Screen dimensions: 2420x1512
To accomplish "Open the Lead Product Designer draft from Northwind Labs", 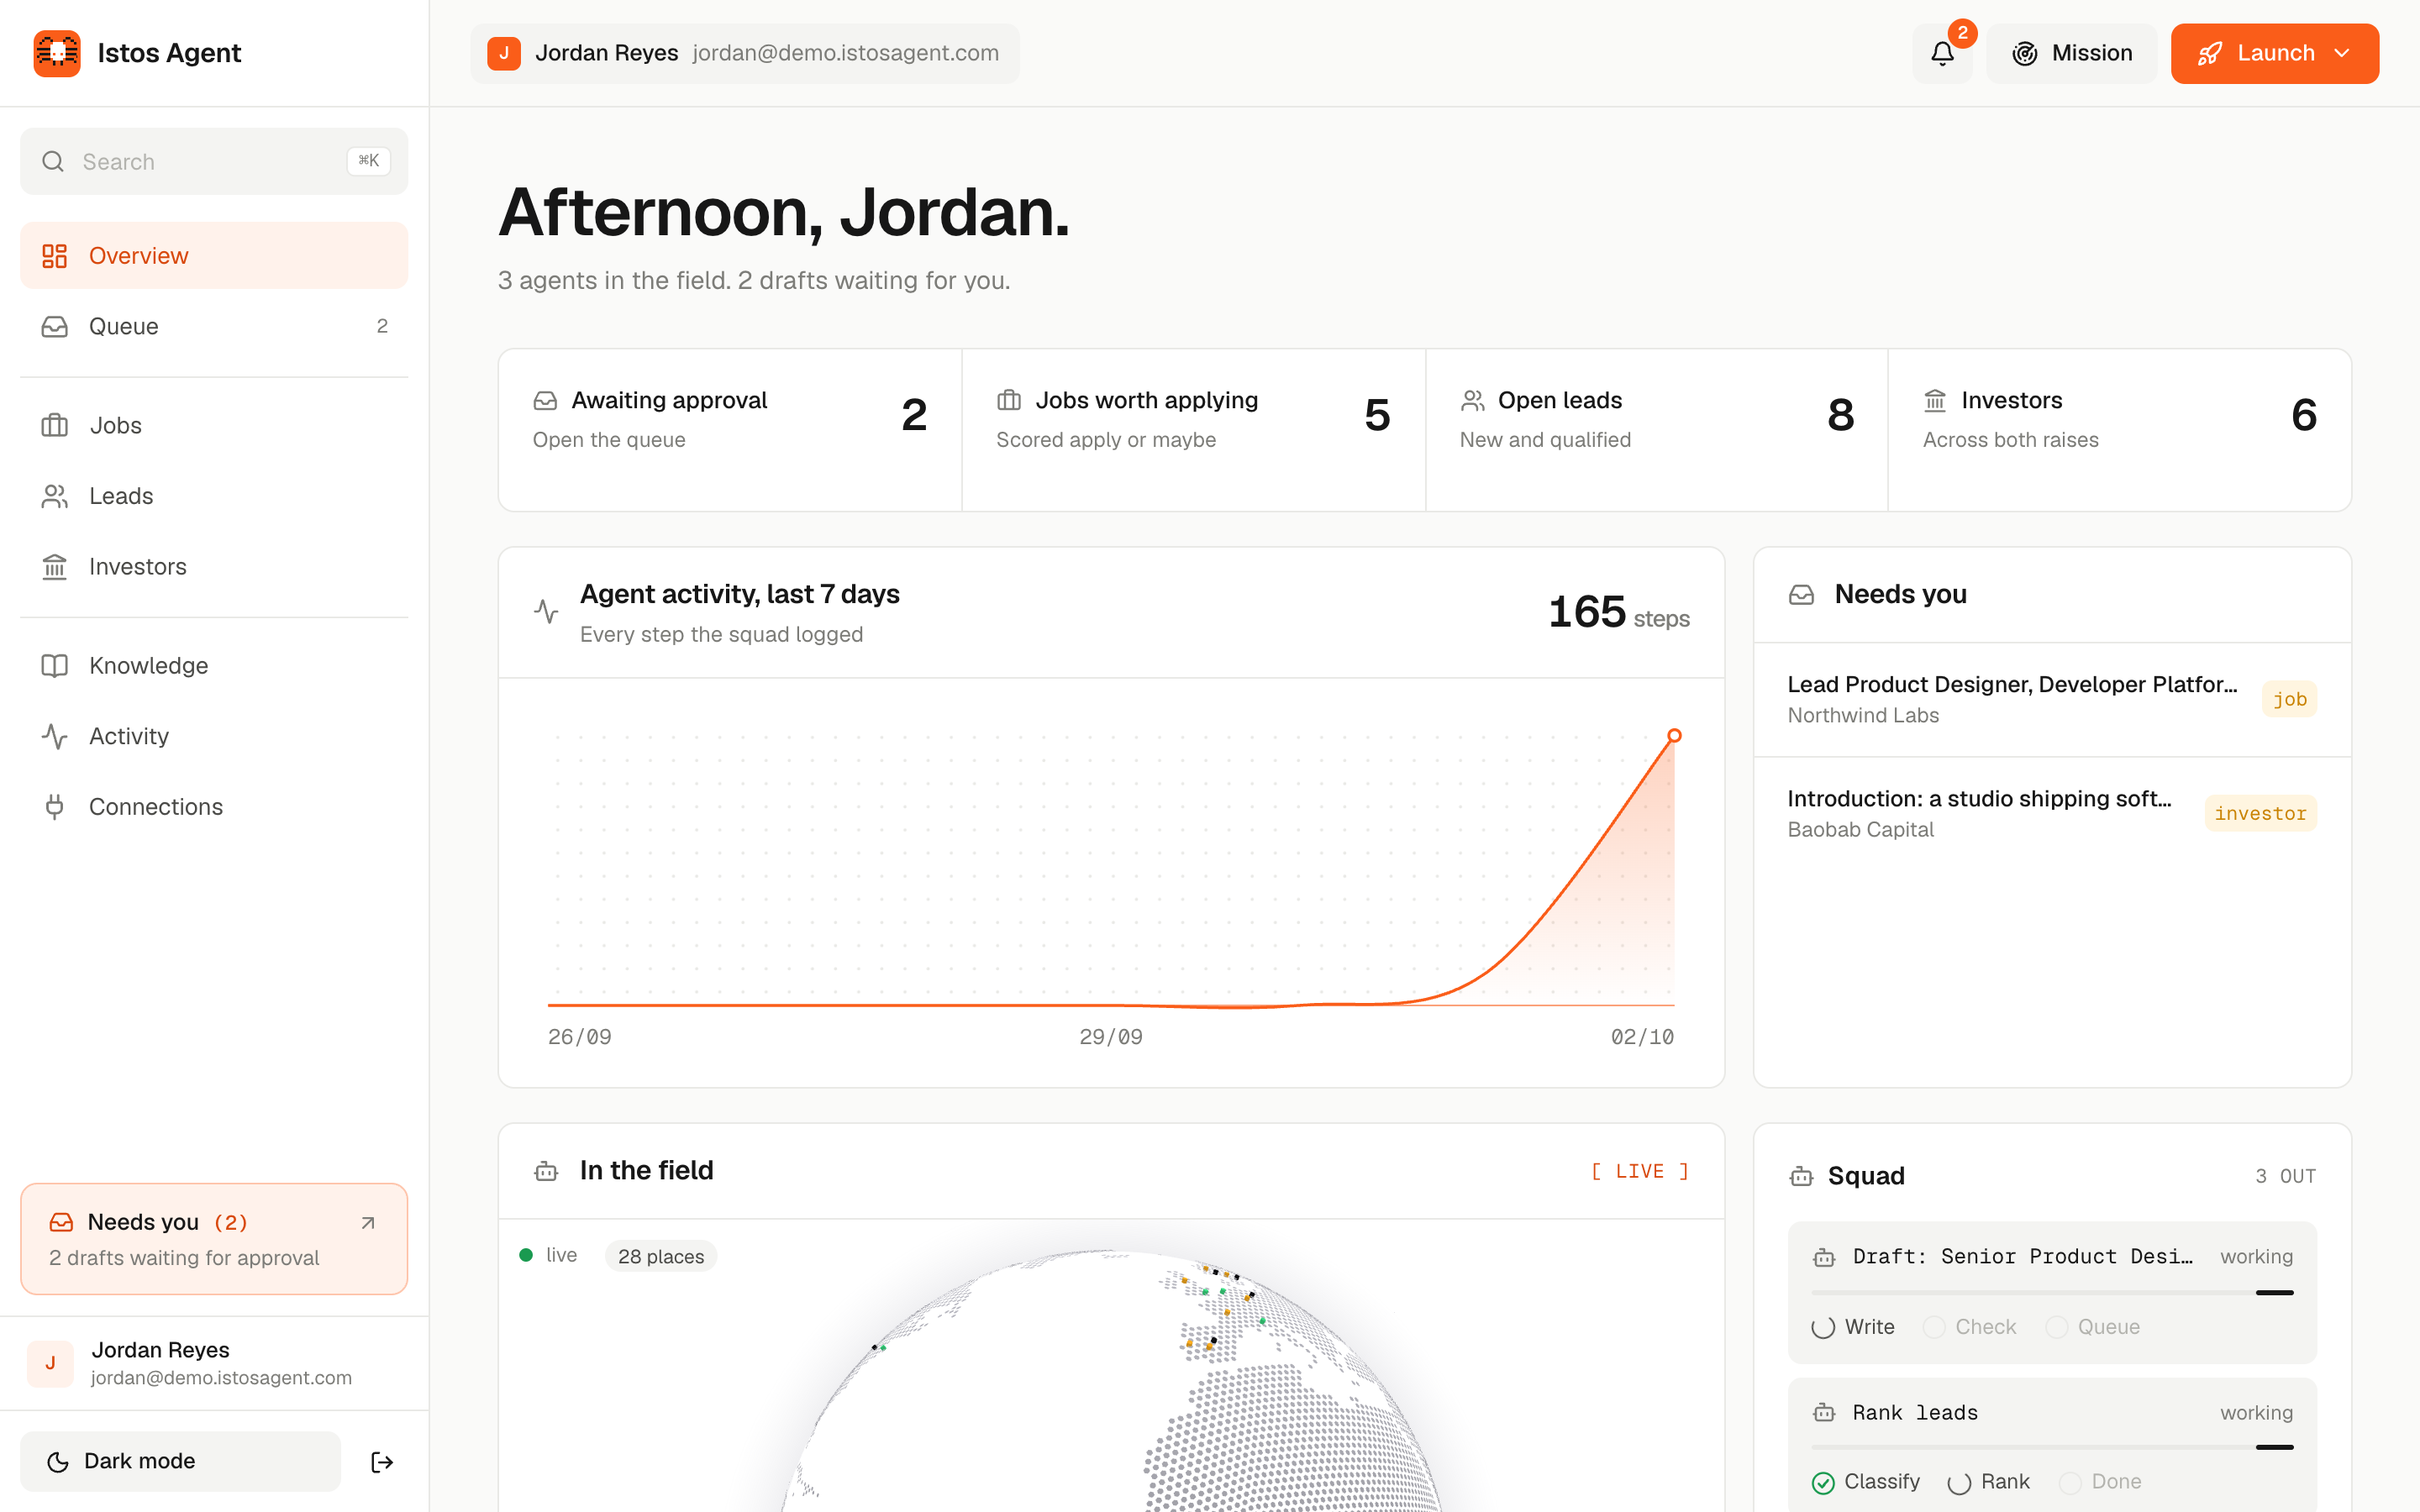I will pyautogui.click(x=2052, y=699).
